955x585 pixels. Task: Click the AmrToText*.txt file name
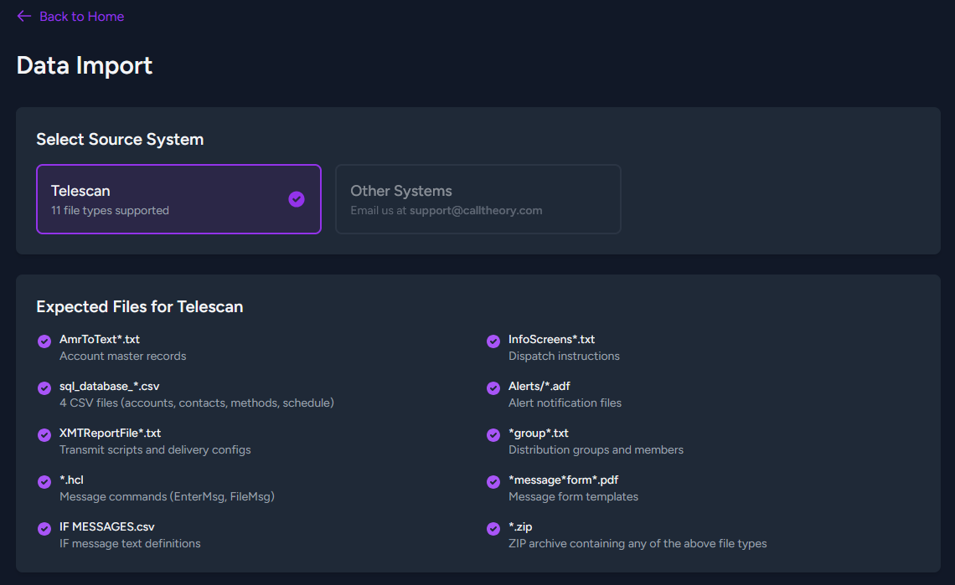pyautogui.click(x=100, y=340)
